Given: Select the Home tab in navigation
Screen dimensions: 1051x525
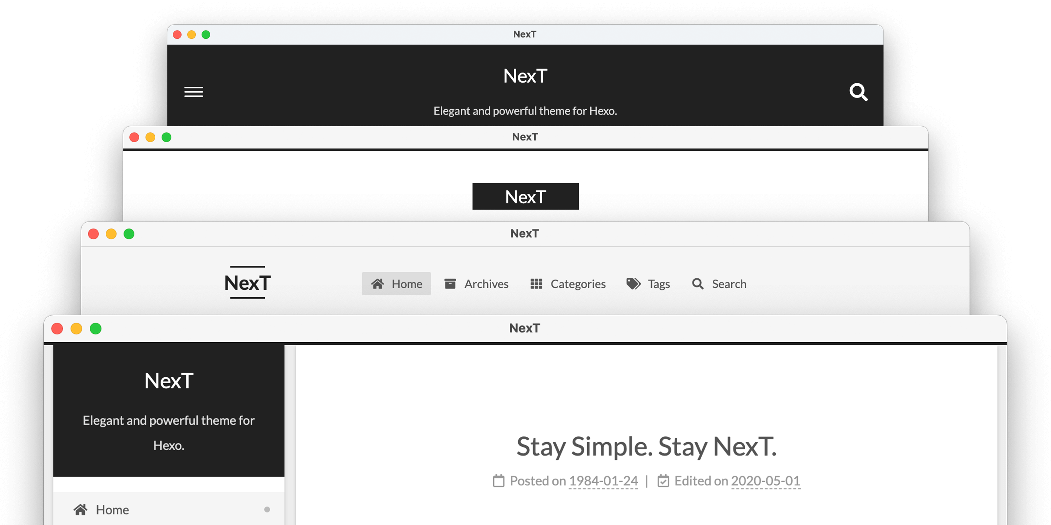Looking at the screenshot, I should (395, 283).
